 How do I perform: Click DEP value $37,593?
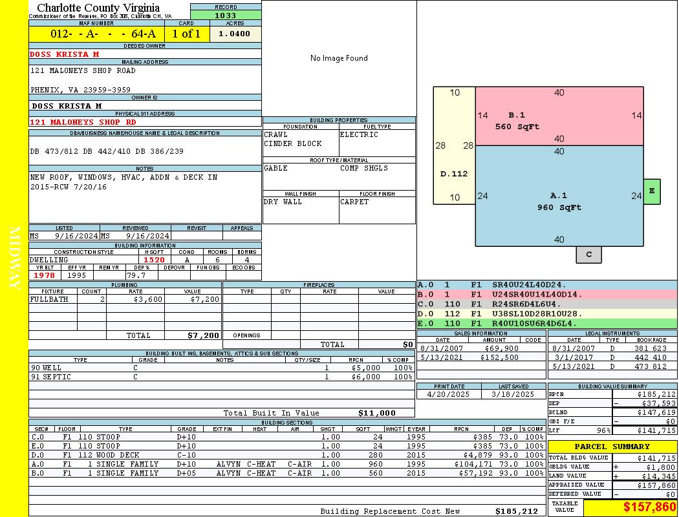(659, 404)
